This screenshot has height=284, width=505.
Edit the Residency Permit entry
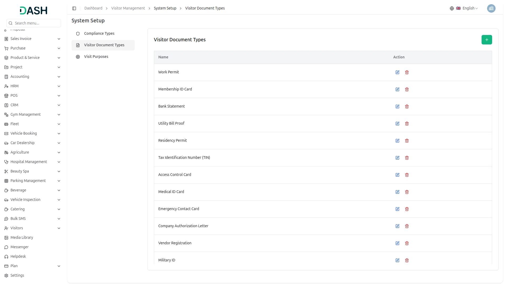tap(397, 141)
